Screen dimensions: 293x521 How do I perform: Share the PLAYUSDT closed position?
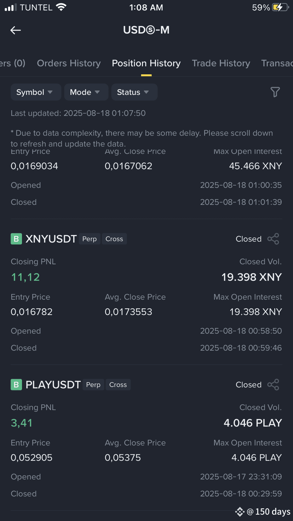pos(273,385)
